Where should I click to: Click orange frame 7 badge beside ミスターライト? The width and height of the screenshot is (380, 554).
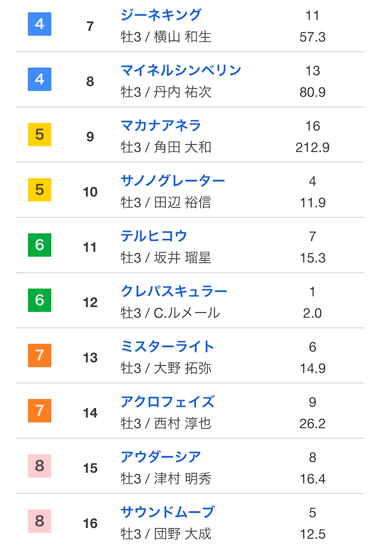40,355
